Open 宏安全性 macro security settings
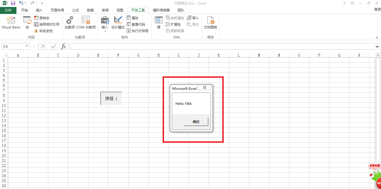Screen dimensions: 381x189 click(44, 31)
